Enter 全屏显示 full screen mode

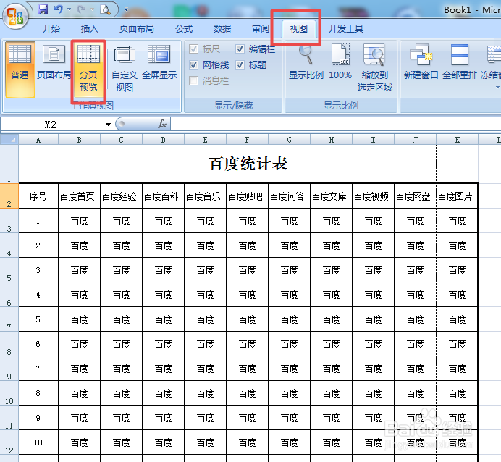[x=159, y=62]
